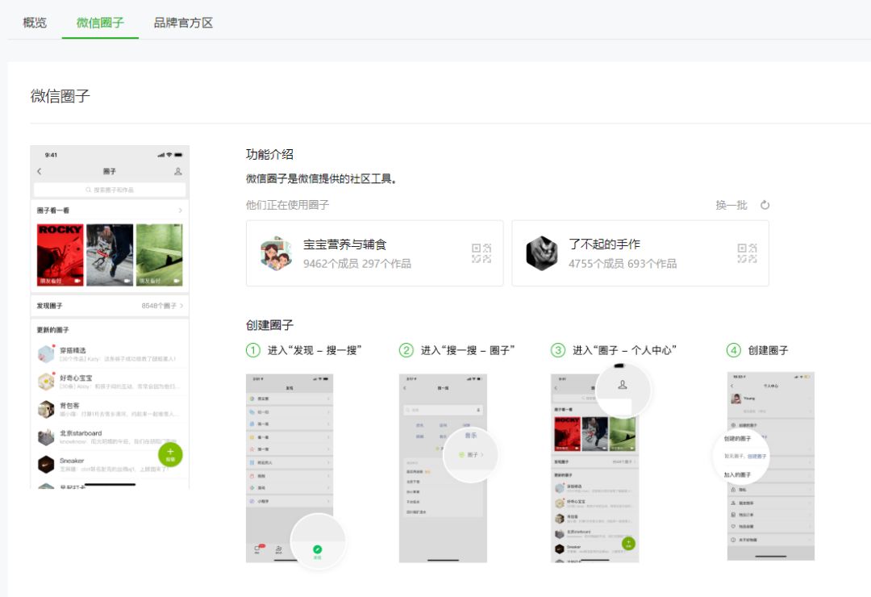Select the 穿搭精选 circle row
Screen dimensions: 871x597
110,354
